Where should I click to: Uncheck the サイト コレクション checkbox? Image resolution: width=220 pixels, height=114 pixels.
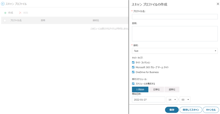(x=133, y=62)
